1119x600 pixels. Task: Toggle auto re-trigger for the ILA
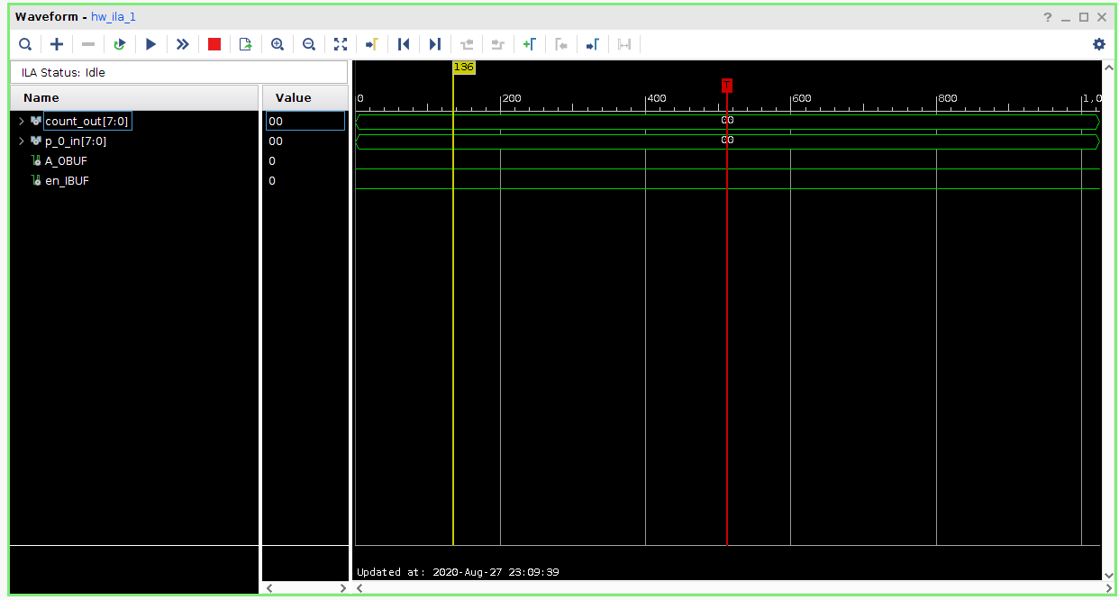coord(119,44)
